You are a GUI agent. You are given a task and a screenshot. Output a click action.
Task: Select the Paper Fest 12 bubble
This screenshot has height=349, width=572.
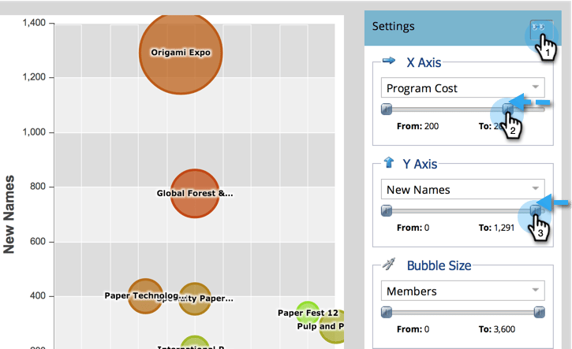pos(308,313)
